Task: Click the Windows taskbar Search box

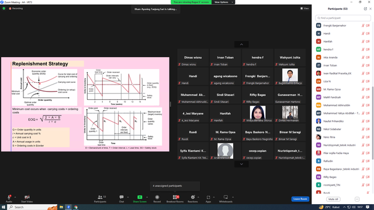Action: (x=32, y=207)
